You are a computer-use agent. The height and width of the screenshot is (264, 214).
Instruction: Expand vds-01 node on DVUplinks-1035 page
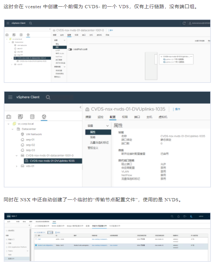[x=16, y=166]
